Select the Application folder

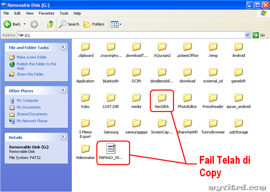click(85, 76)
